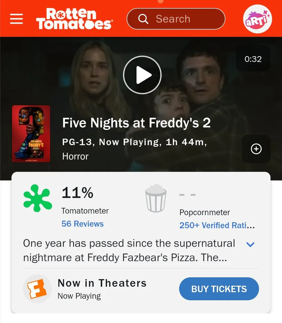Image resolution: width=282 pixels, height=323 pixels.
Task: Click the Tomatometer label text
Action: [x=85, y=211]
